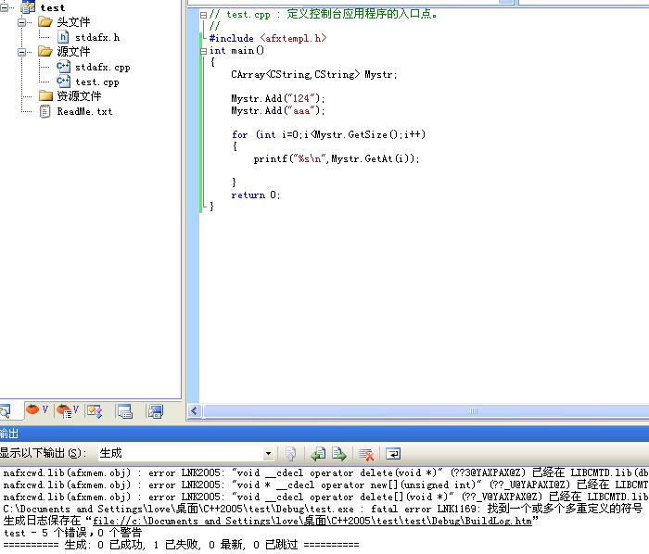Switch to the Property Manager tab icon

click(x=125, y=411)
